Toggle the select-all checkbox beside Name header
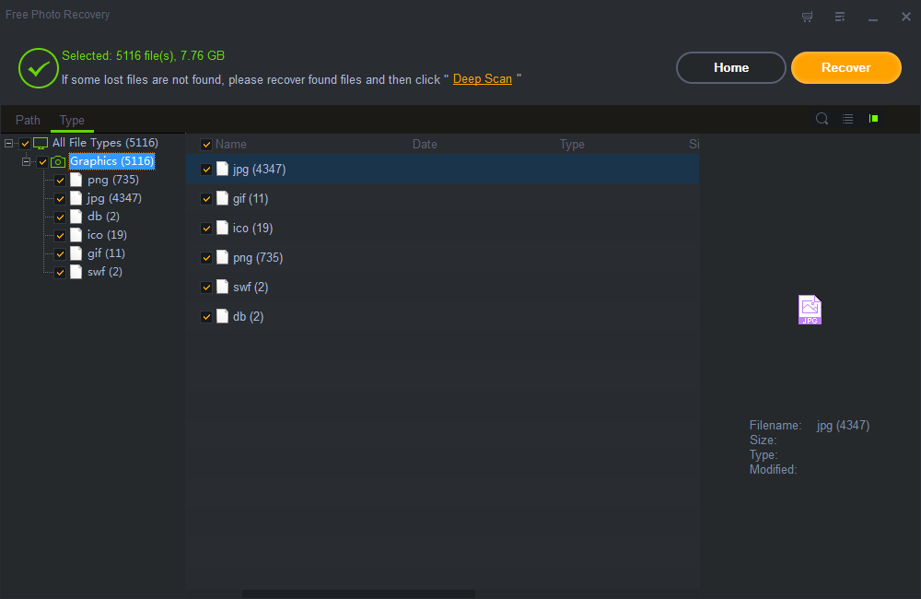The height and width of the screenshot is (599, 921). pyautogui.click(x=206, y=145)
